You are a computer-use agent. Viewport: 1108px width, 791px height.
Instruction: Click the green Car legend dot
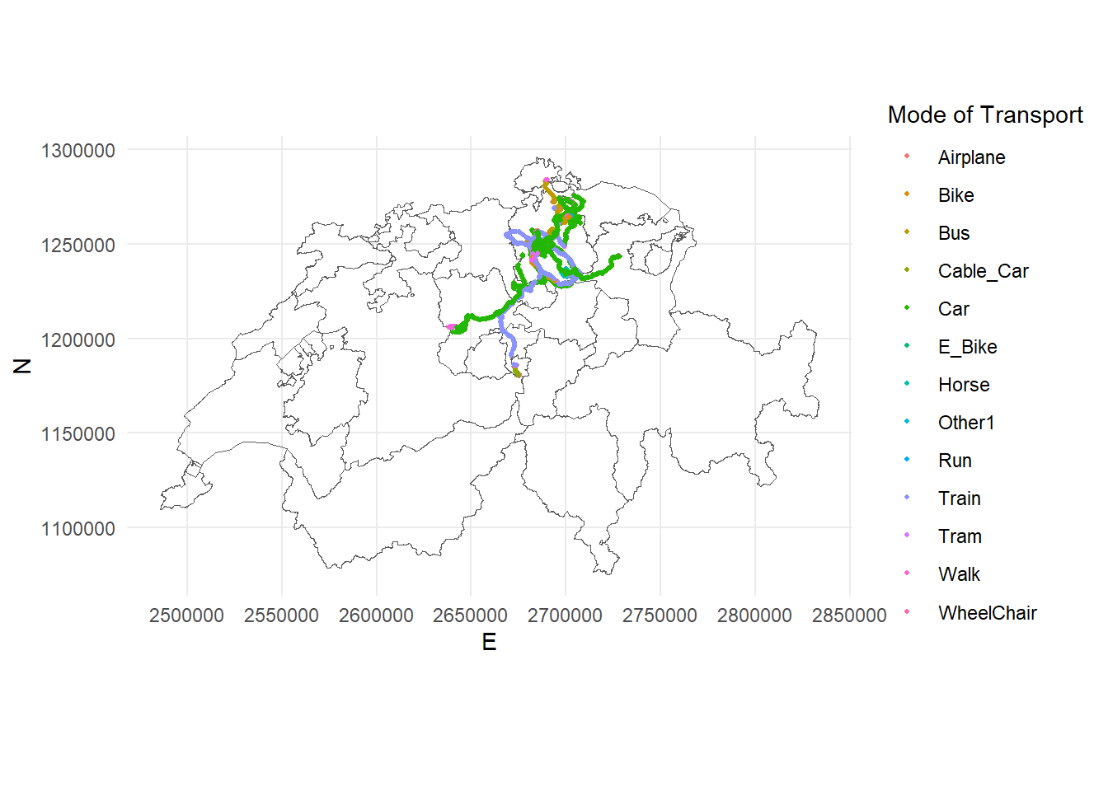point(907,308)
